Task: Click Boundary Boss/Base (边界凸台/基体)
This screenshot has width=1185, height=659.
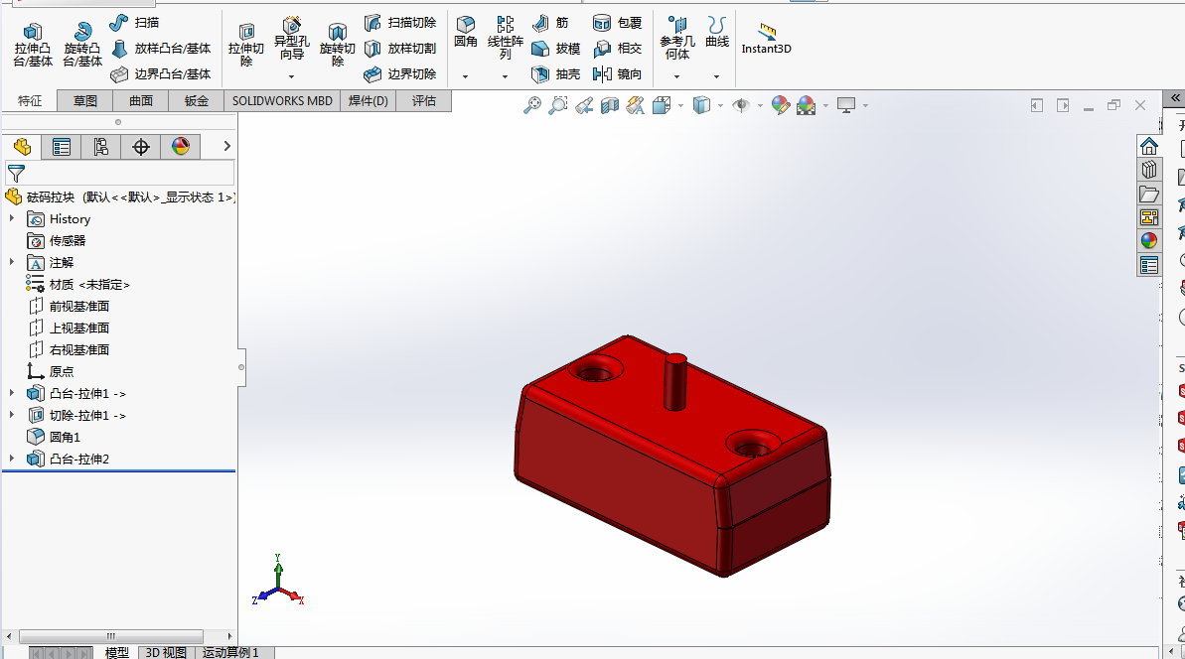Action: (x=160, y=74)
